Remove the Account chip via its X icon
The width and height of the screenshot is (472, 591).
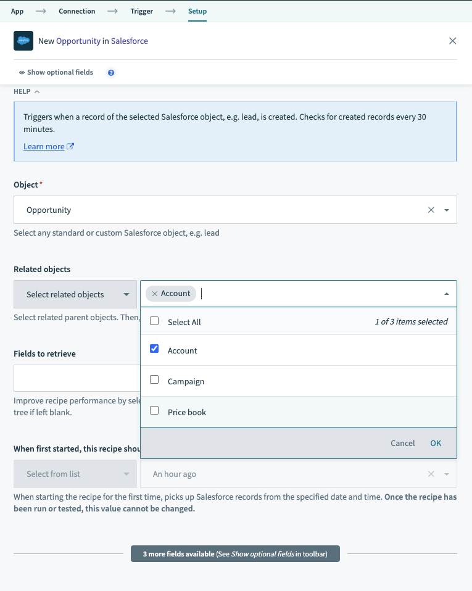(x=154, y=293)
